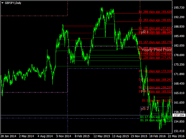Image resolution: width=186 pixels, height=139 pixels.
Task: Click the 5 Nov 2014 date label
Action: tap(64, 136)
